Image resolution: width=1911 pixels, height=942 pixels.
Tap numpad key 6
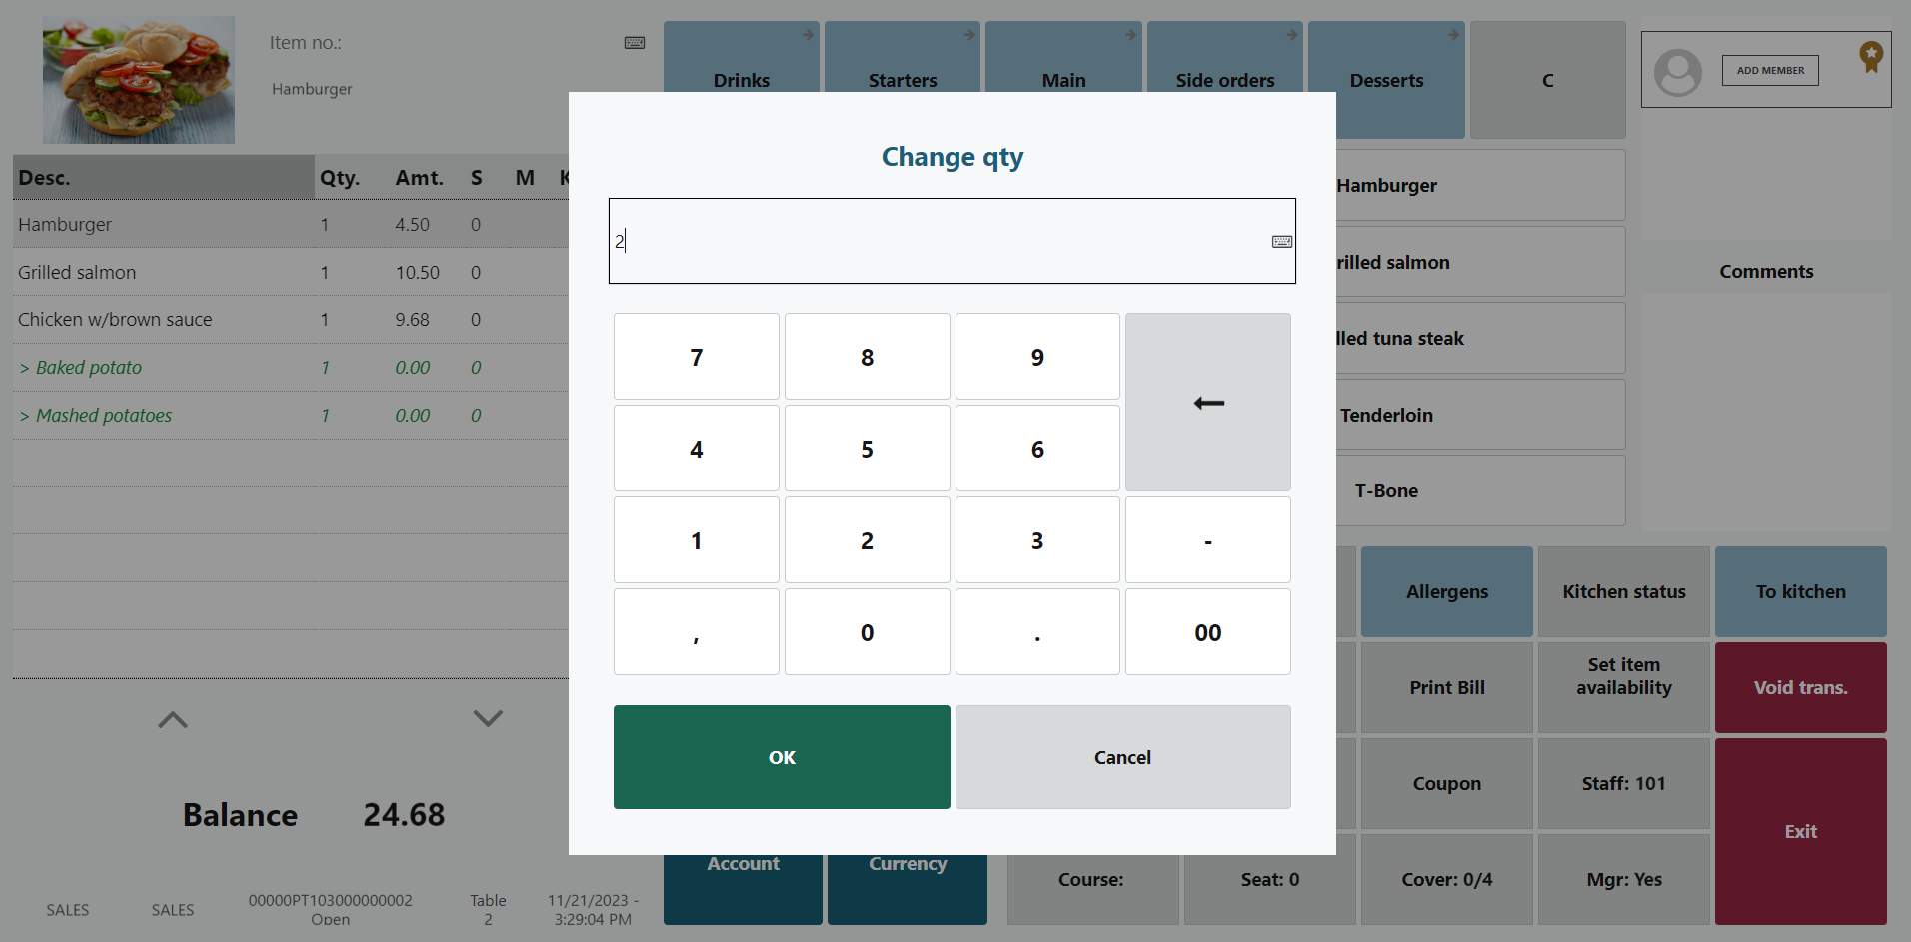(1037, 449)
